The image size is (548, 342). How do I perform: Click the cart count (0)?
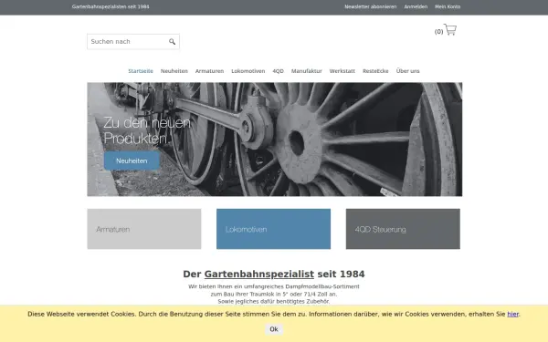[438, 32]
